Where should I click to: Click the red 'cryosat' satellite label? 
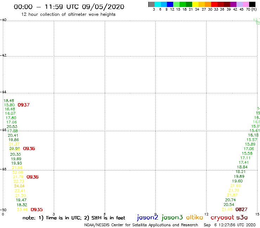(222, 217)
